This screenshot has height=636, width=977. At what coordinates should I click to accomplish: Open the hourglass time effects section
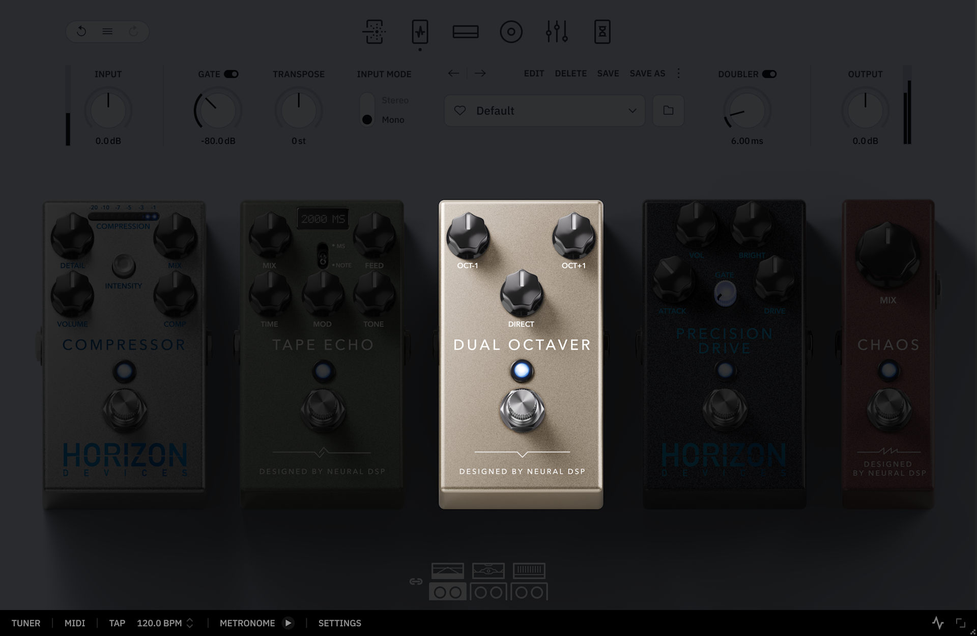(602, 32)
